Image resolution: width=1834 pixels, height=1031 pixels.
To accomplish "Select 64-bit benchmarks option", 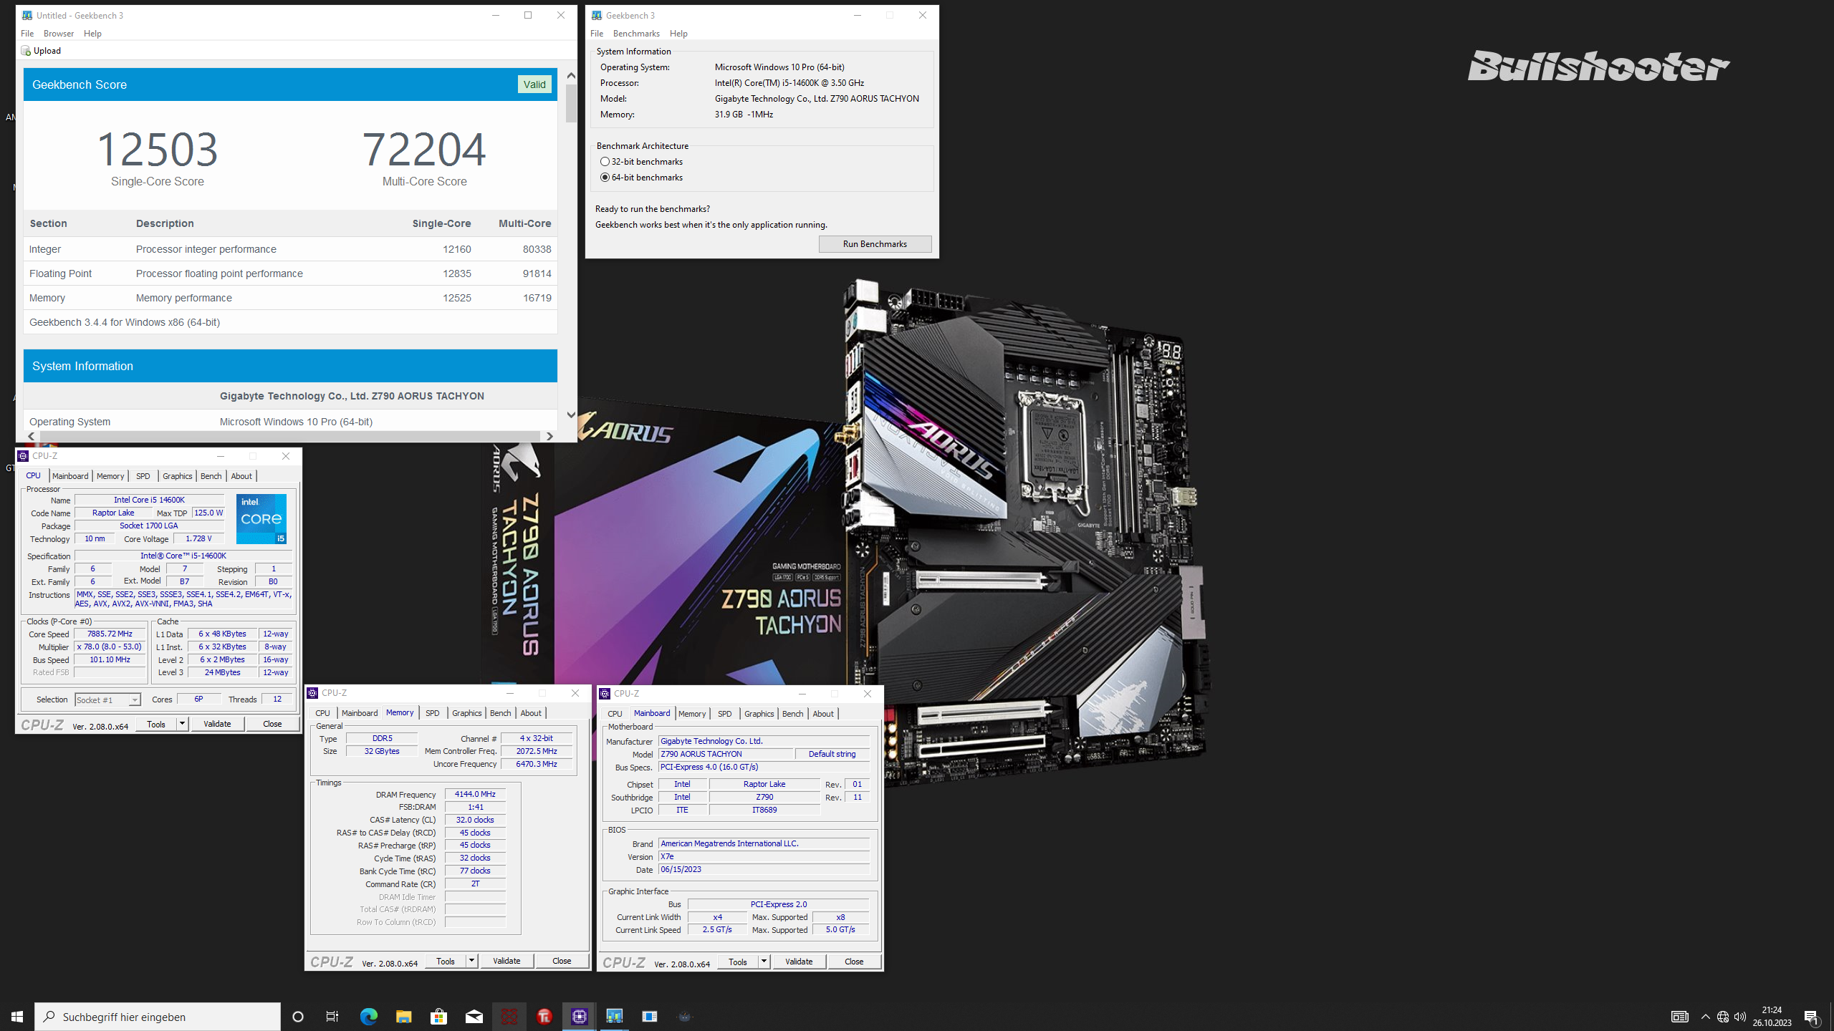I will (x=642, y=178).
